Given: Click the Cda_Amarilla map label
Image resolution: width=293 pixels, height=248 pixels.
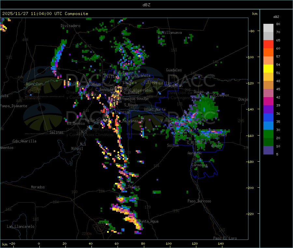Looking at the screenshot, I should (24, 141).
